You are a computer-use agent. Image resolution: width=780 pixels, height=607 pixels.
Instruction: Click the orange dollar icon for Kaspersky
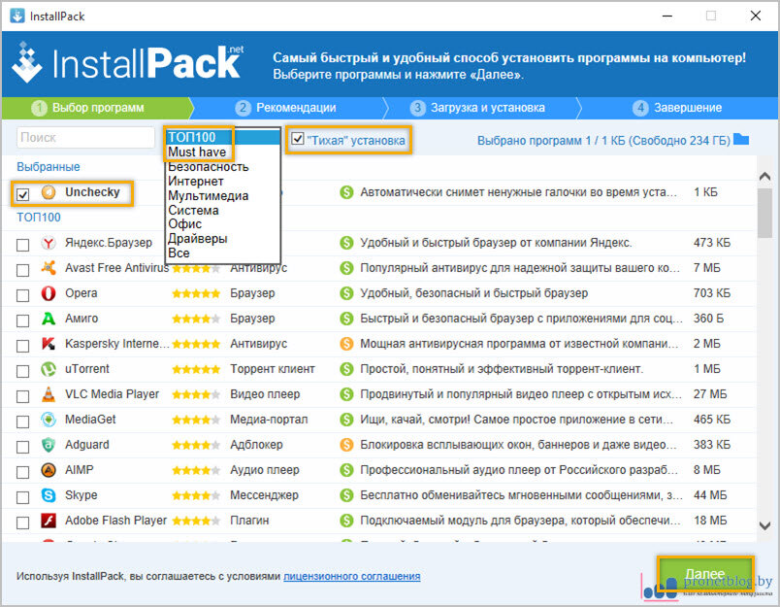pos(346,344)
